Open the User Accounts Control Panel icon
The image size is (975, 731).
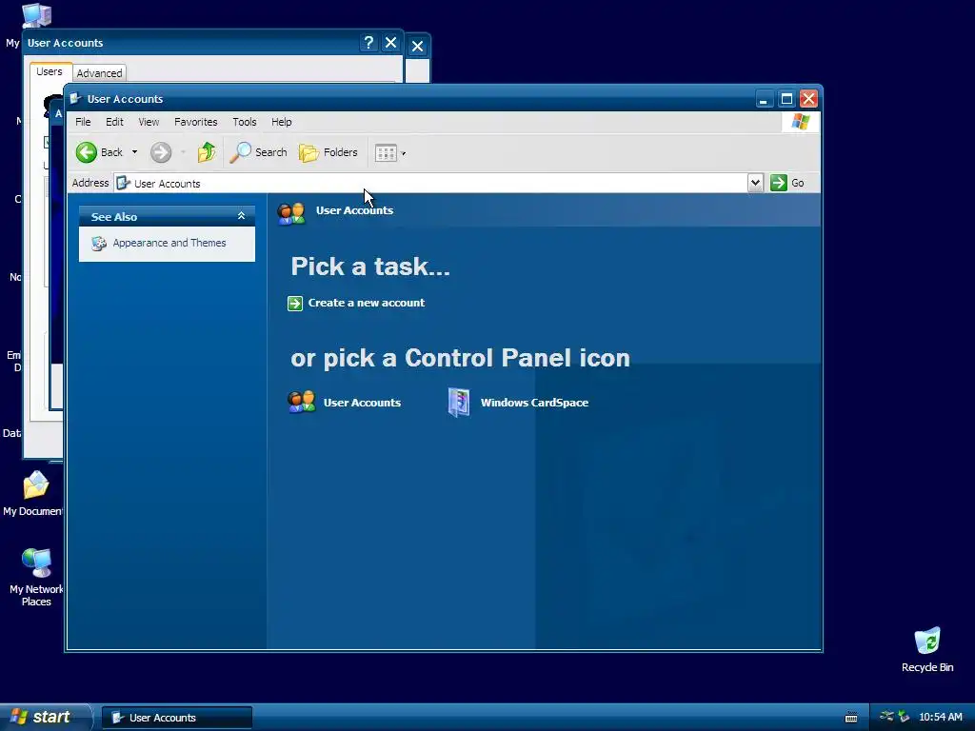302,403
